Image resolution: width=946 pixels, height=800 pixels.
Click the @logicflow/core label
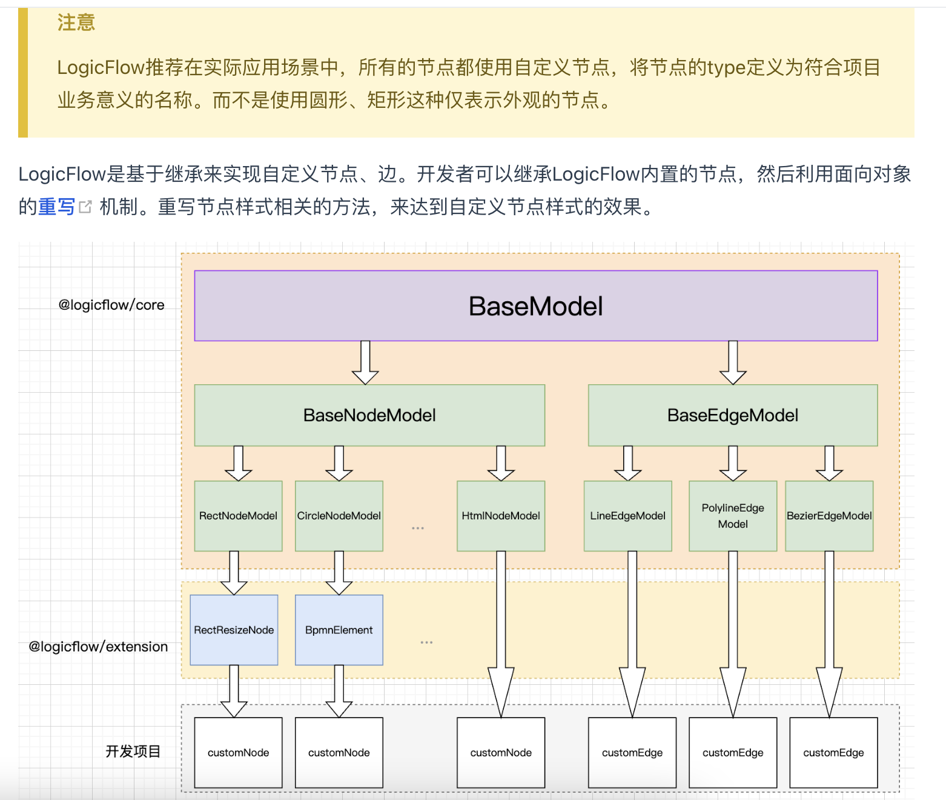pos(111,305)
